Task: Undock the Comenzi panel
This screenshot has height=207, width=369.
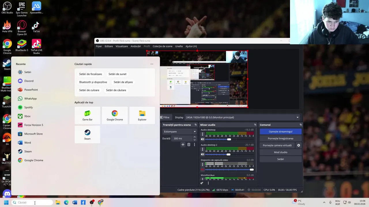Action: pyautogui.click(x=301, y=125)
